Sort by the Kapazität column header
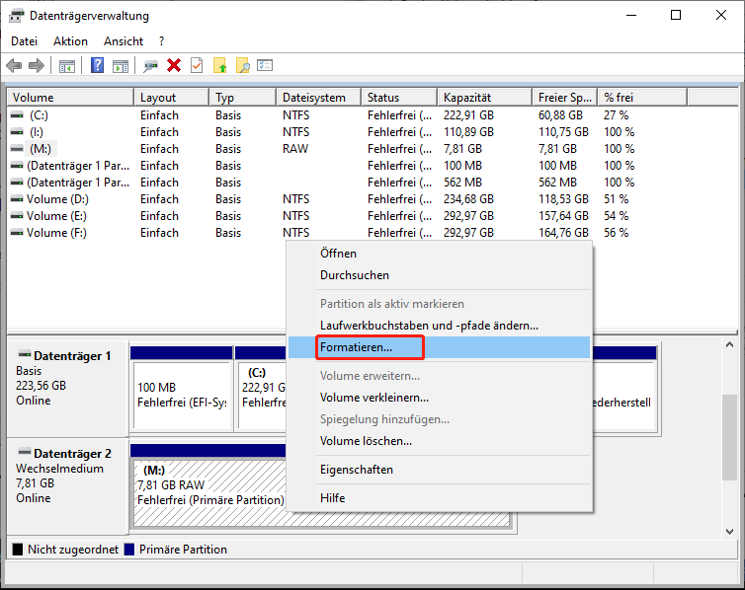This screenshot has height=590, width=745. (467, 98)
